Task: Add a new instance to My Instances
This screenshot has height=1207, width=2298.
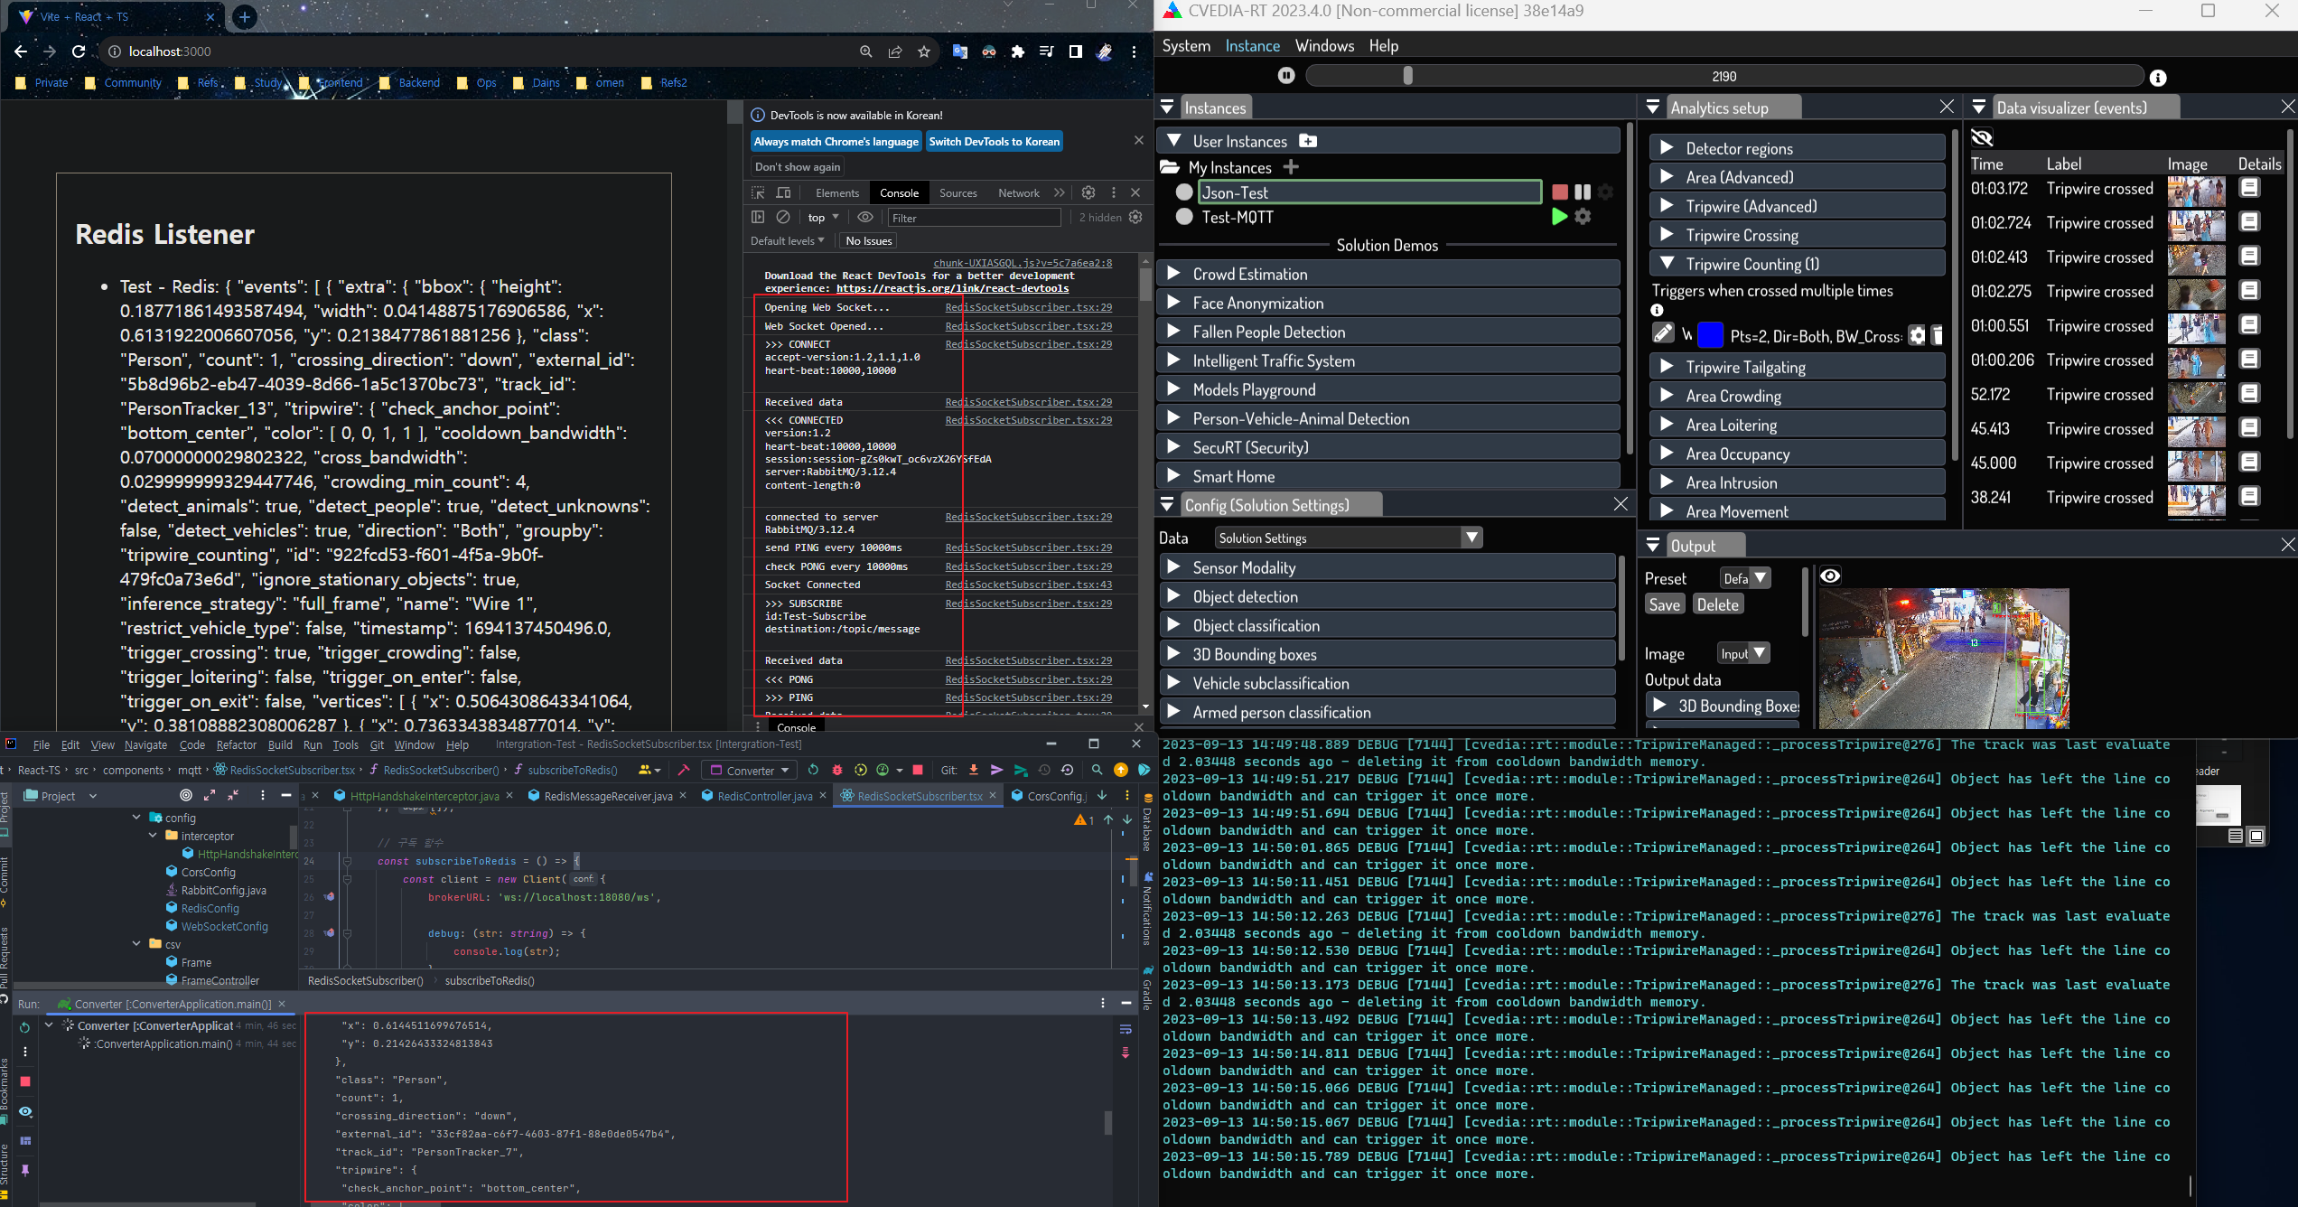Action: 1292,167
